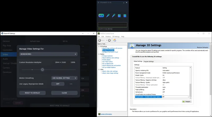This screenshot has width=212, height=117.
Task: Select Play Area in SteamVR sidebar
Action: [7, 46]
